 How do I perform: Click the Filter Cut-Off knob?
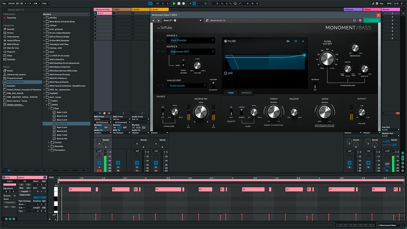(327, 59)
